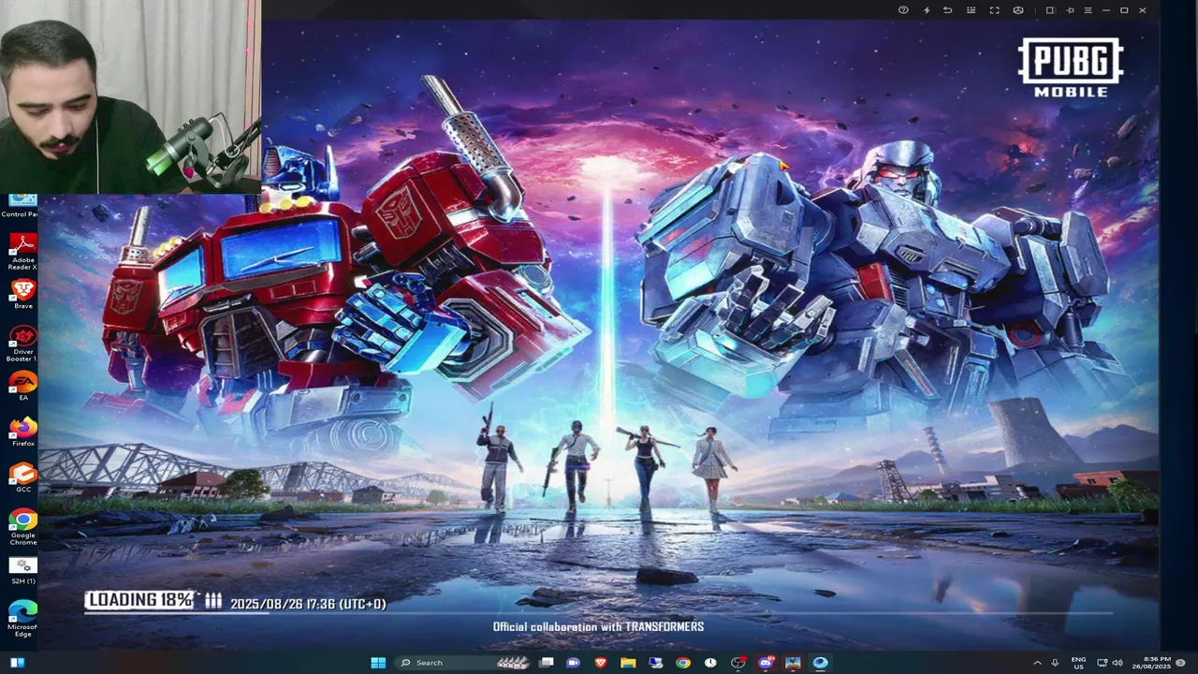Minimize the emulator window

pyautogui.click(x=1106, y=10)
